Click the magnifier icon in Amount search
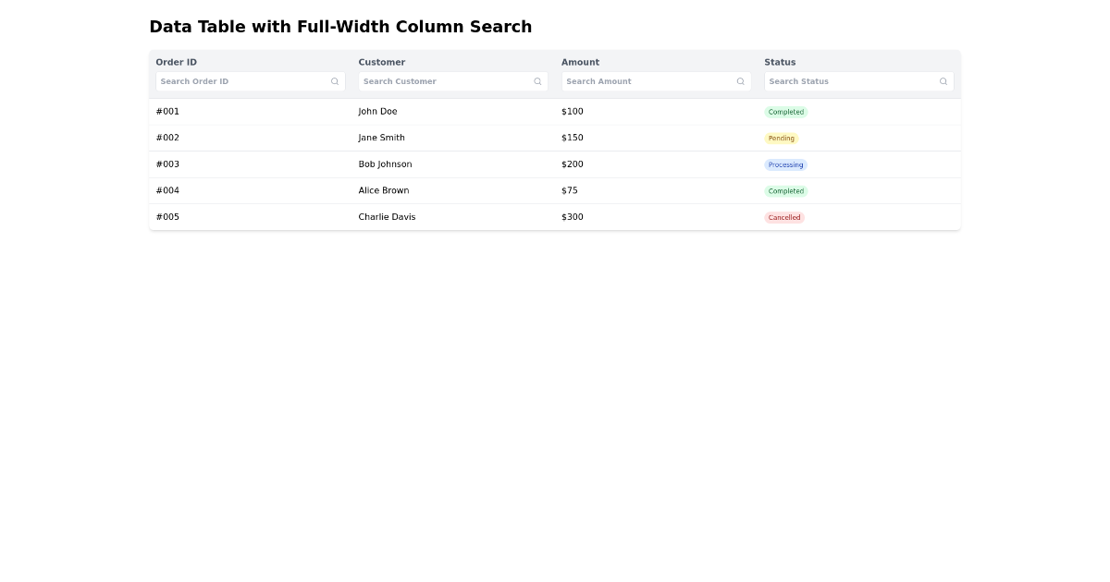This screenshot has width=1110, height=582. (x=740, y=81)
